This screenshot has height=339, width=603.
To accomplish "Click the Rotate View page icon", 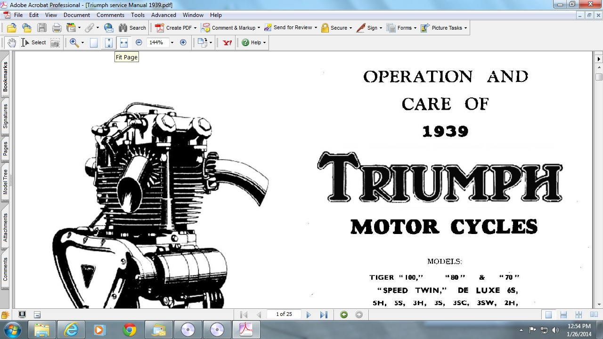I will click(x=203, y=42).
